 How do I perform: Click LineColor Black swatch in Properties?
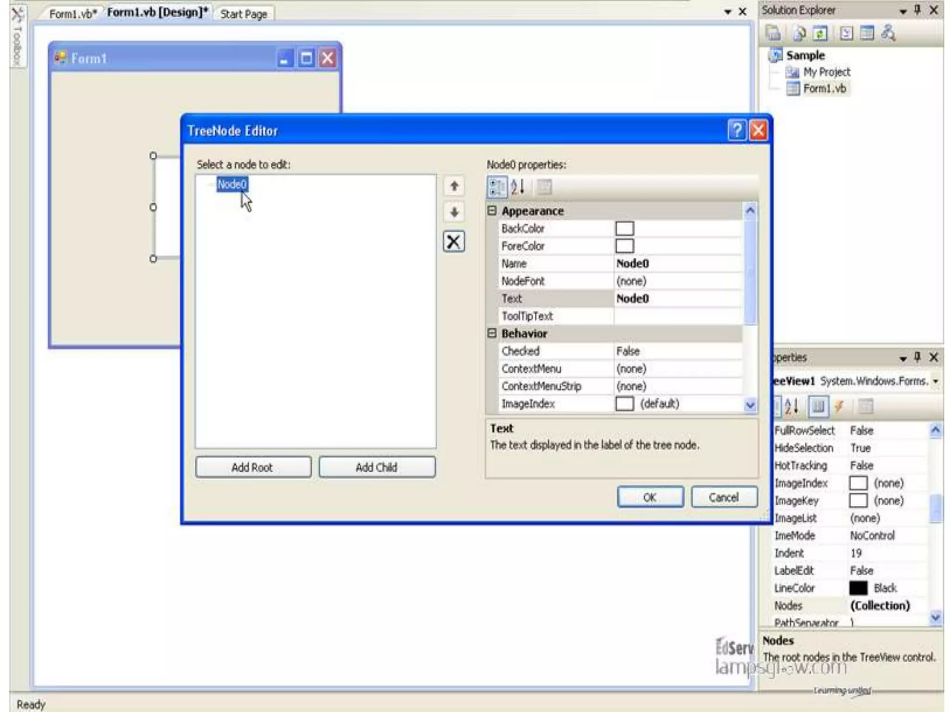click(858, 588)
